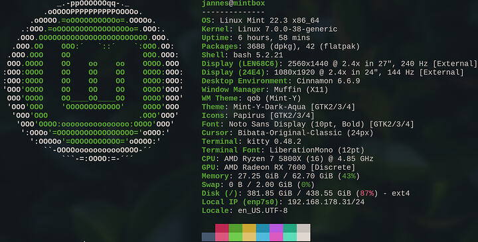Select the Shell line showing bash 5.2.21
This screenshot has height=242, width=478.
point(242,55)
